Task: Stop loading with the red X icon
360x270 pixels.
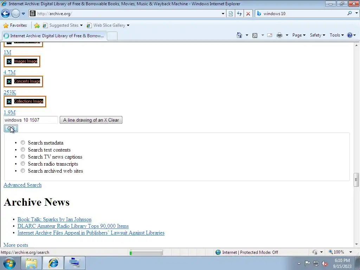Action: point(248,14)
